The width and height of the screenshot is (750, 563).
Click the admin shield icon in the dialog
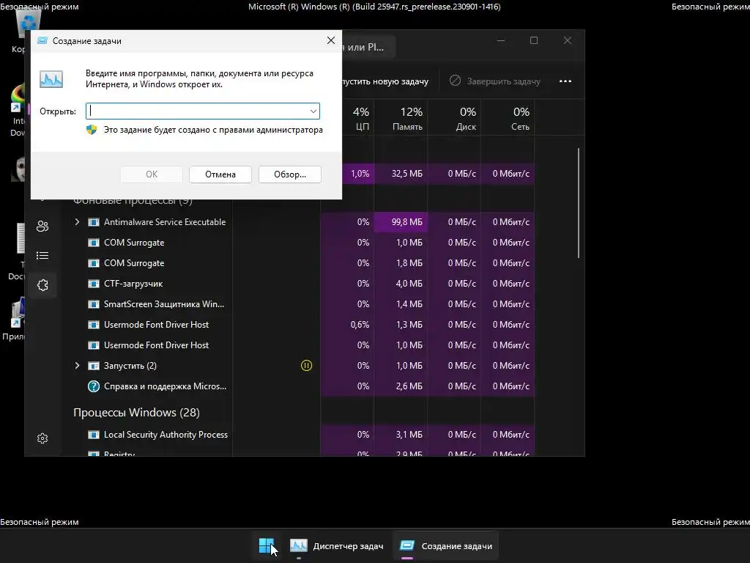(92, 130)
